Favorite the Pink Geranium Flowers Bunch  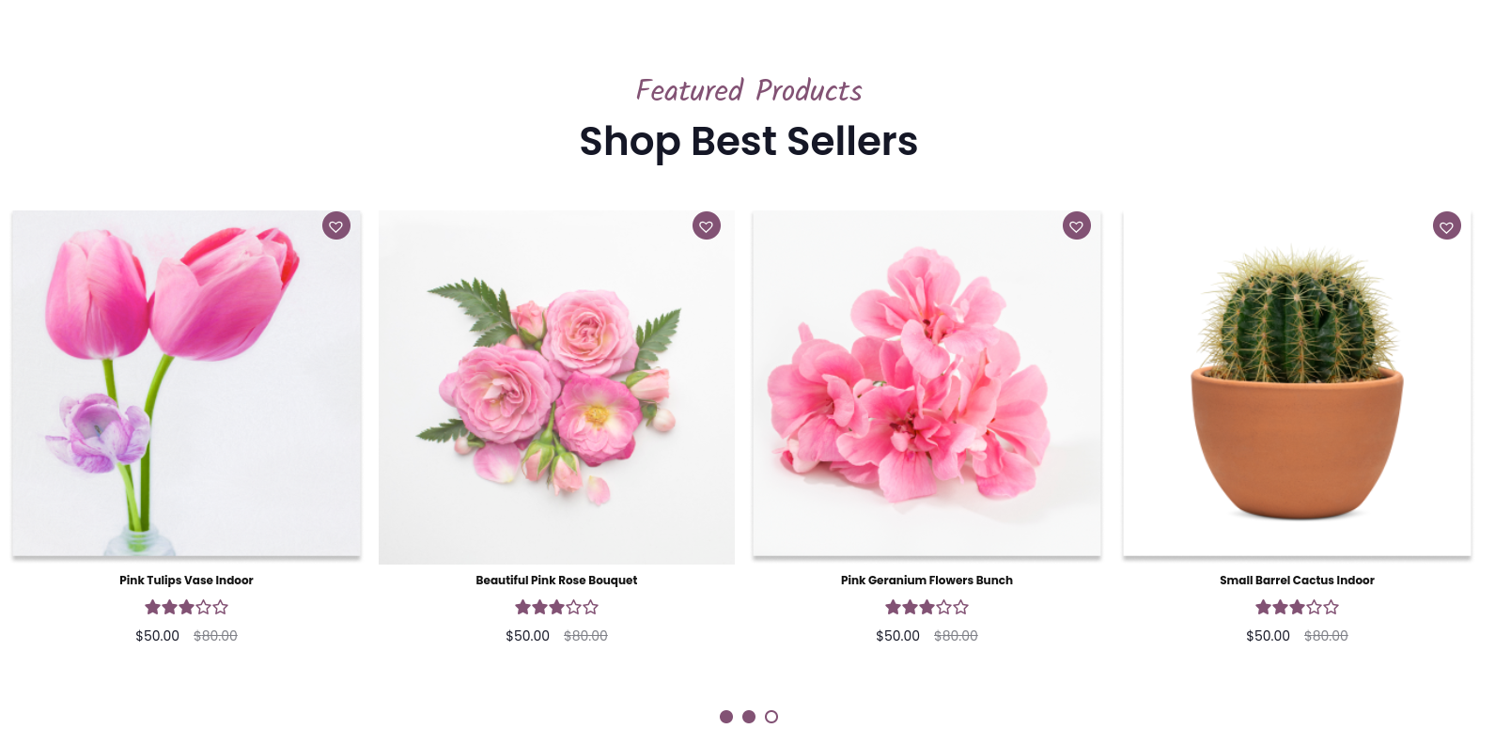coord(1077,225)
